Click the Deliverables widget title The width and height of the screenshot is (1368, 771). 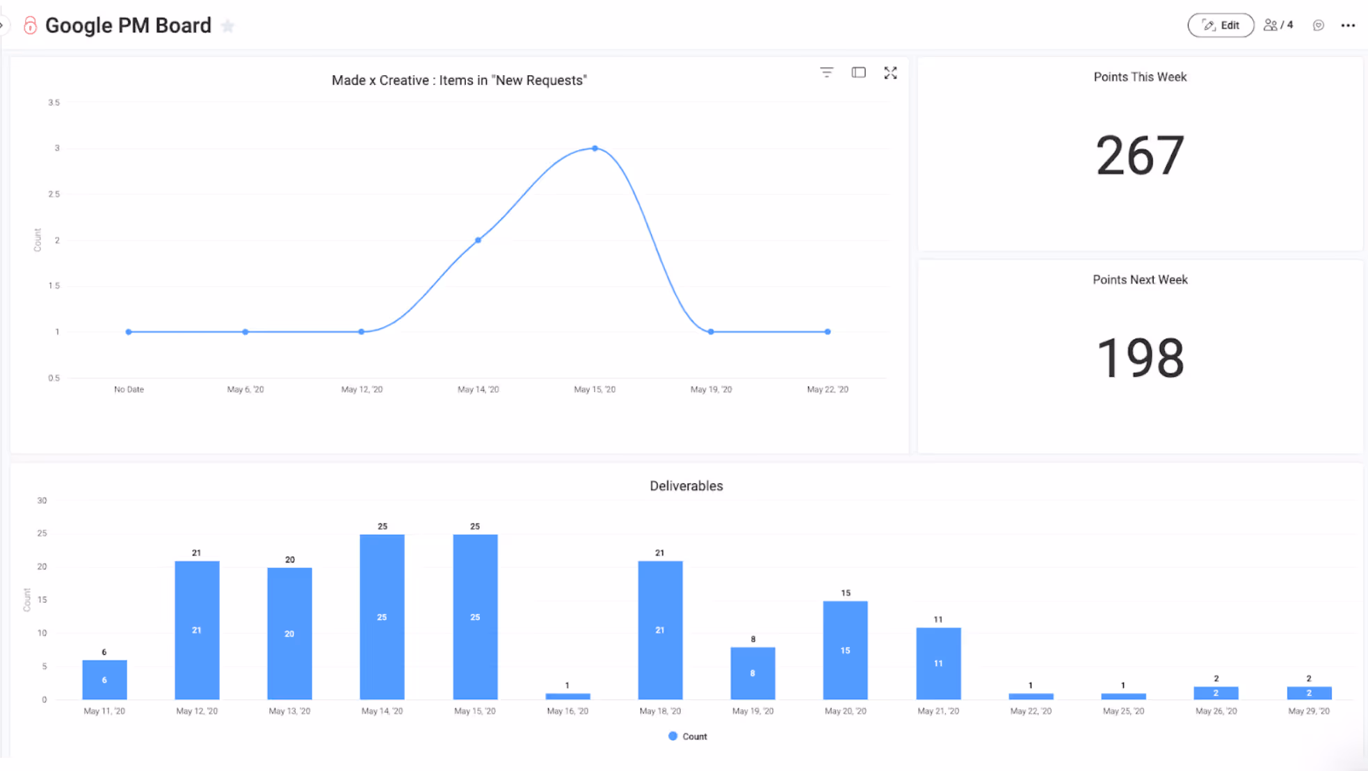(686, 486)
